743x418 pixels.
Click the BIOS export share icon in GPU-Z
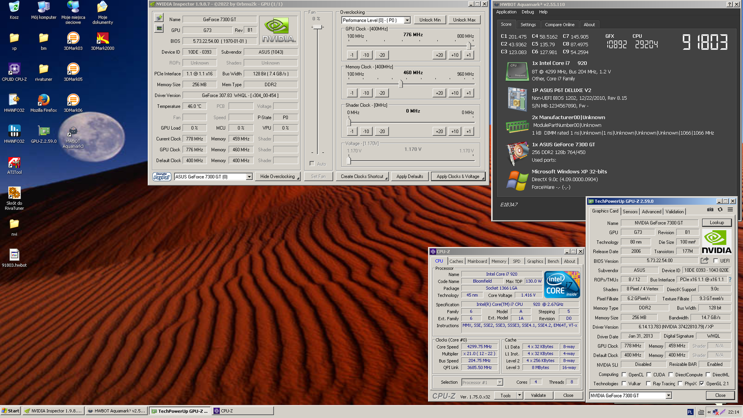pyautogui.click(x=705, y=260)
